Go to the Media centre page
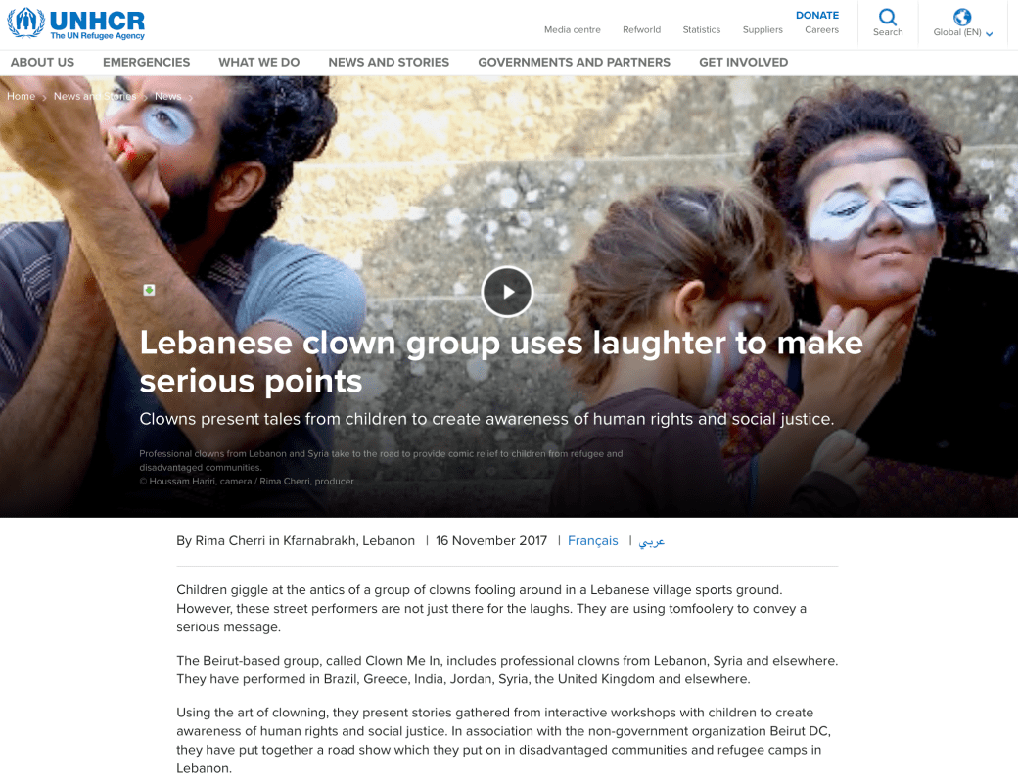 click(x=572, y=30)
